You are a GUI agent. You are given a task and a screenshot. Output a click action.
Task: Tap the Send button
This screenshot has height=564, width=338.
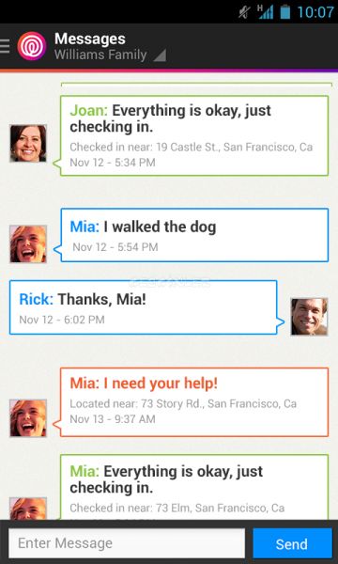(292, 543)
